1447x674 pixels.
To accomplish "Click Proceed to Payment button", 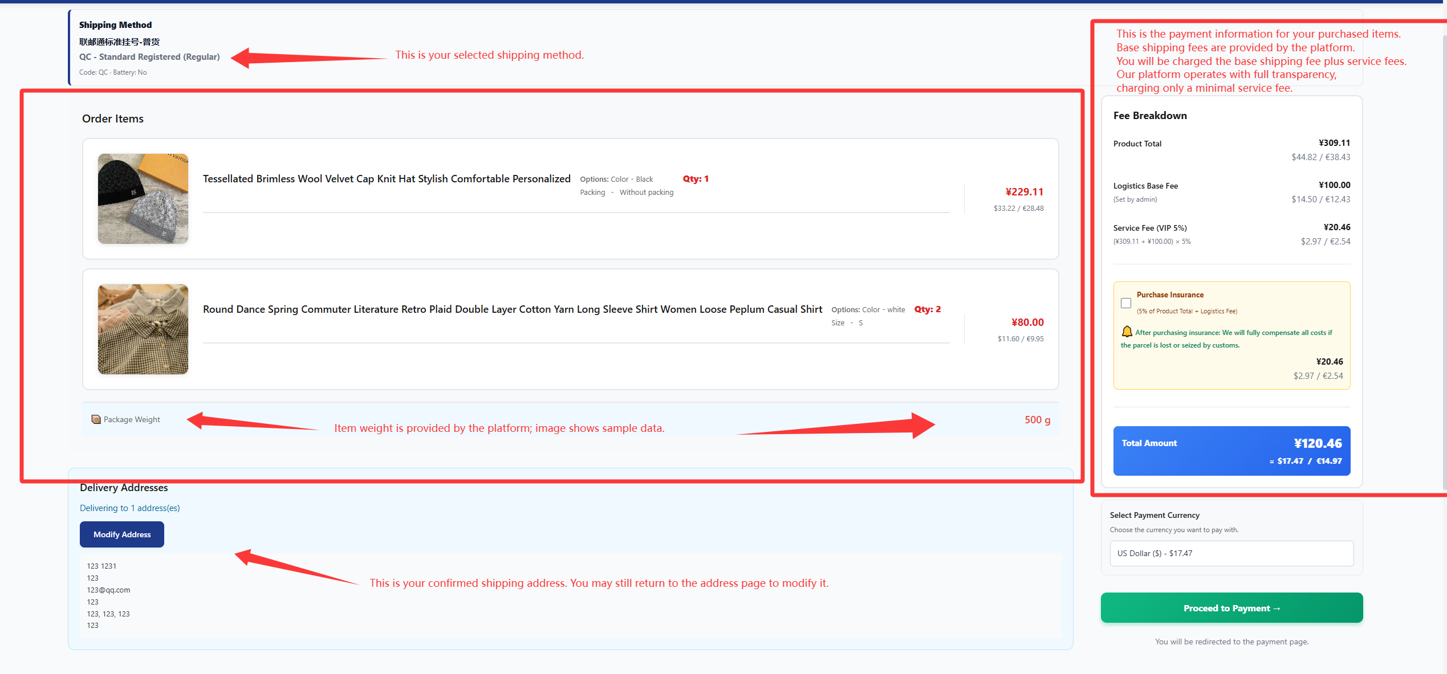I will click(1231, 608).
